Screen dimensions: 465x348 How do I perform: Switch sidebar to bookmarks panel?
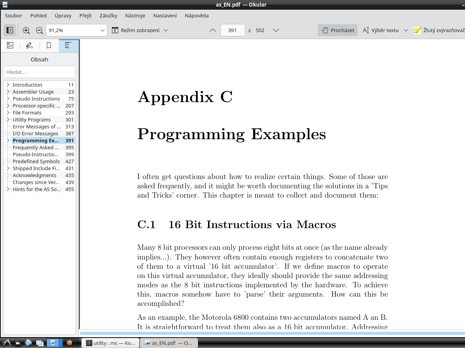tap(49, 46)
